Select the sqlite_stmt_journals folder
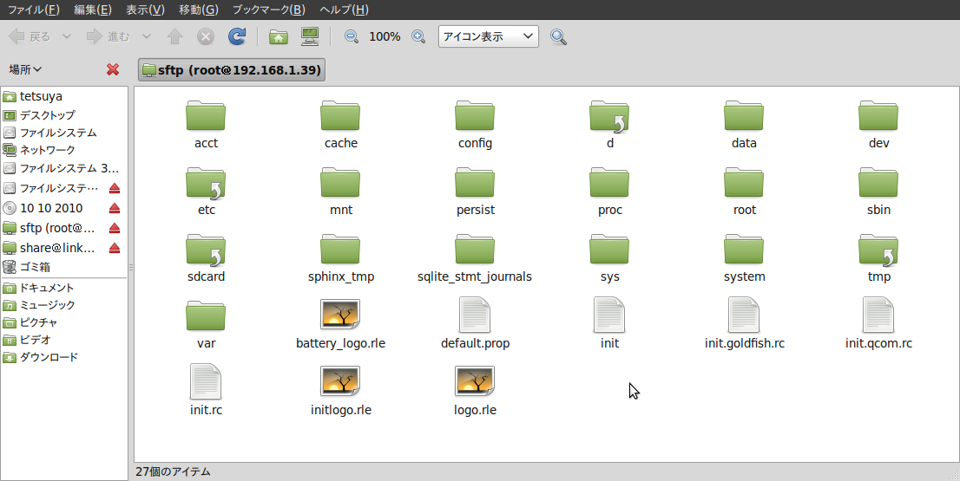Viewport: 960px width, 481px height. 475,250
